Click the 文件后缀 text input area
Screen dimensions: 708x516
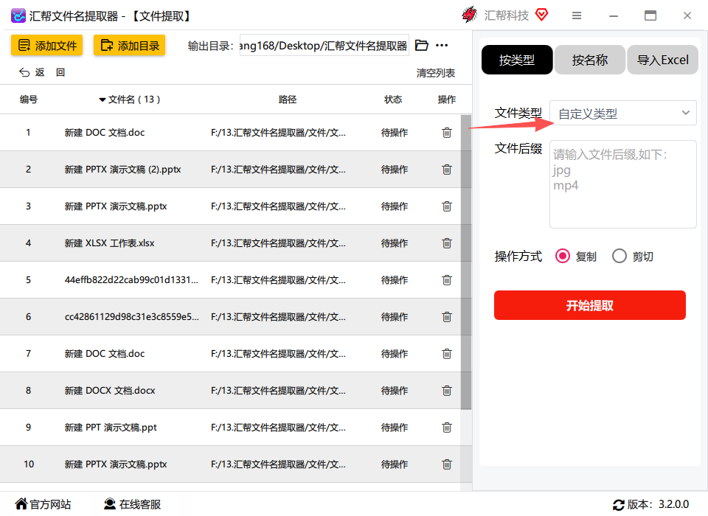622,184
